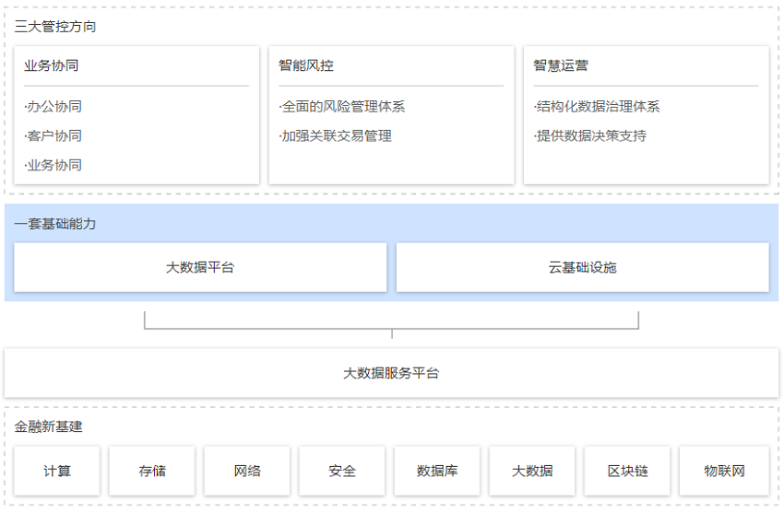Select the 办公协同 bullet item

tap(53, 106)
